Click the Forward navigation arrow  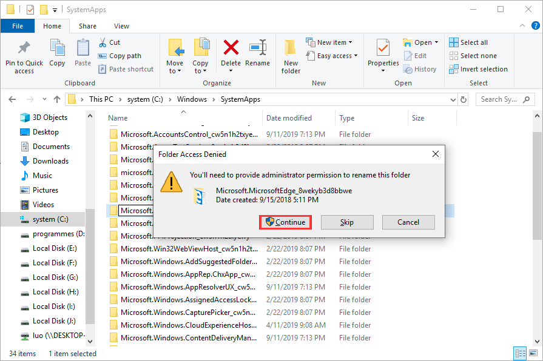[30, 99]
